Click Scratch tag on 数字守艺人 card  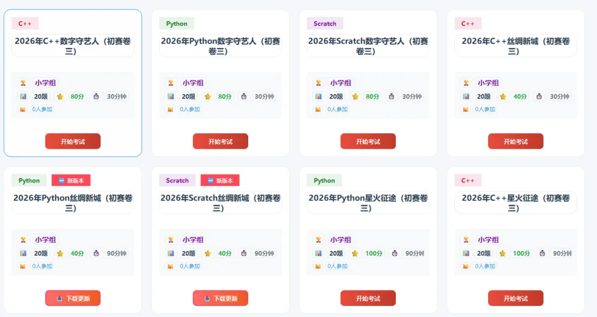coord(325,24)
